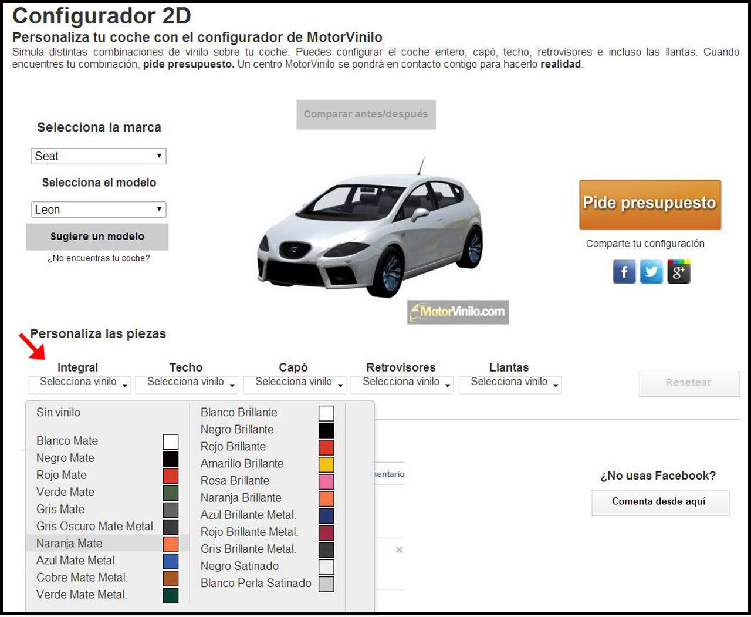The height and width of the screenshot is (617, 751).
Task: Click the blue Azul Mate Metal. swatch
Action: tap(171, 561)
